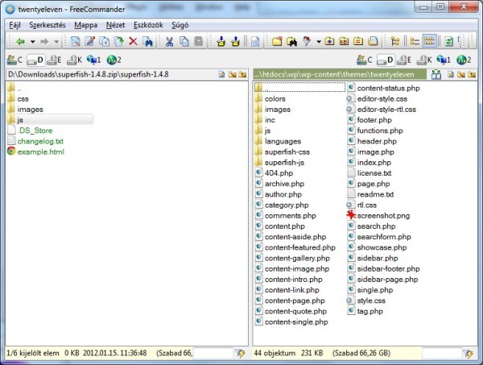The image size is (483, 365).
Task: Click the Copy files toolbar icon
Action: pyautogui.click(x=105, y=41)
